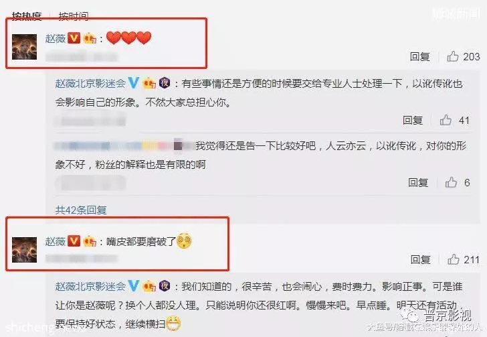This screenshot has height=337, width=487.
Task: Reply to the heart emoji comment via 回复
Action: tap(420, 57)
